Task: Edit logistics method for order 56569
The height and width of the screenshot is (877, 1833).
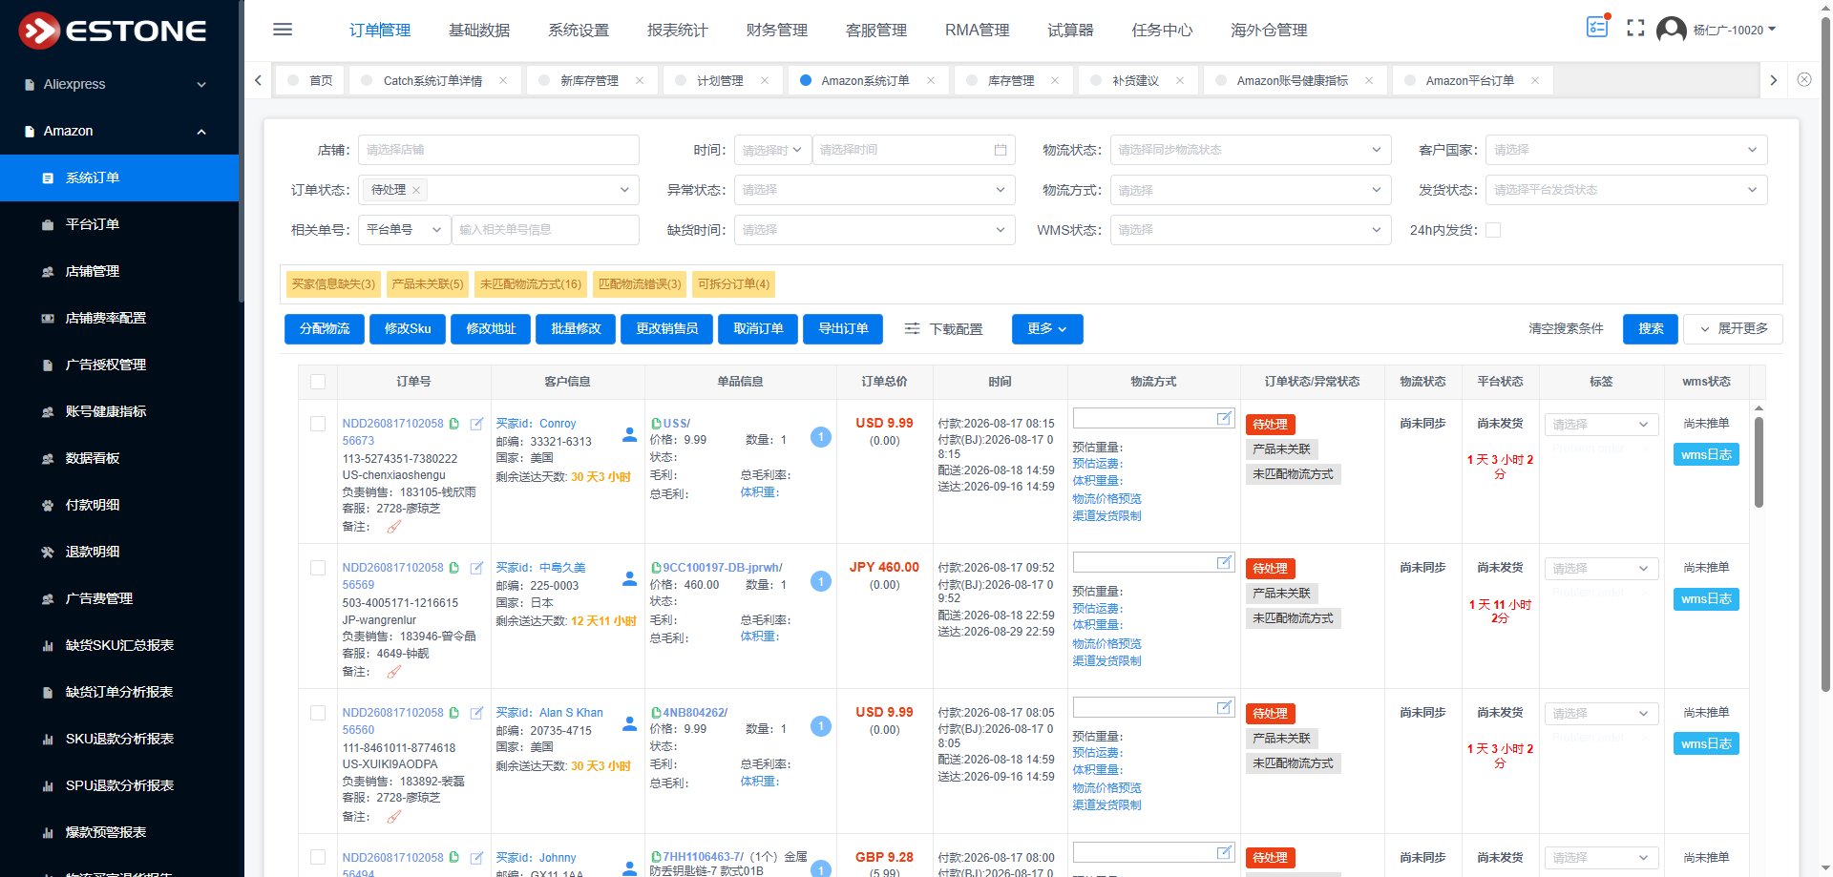Action: [x=1224, y=562]
